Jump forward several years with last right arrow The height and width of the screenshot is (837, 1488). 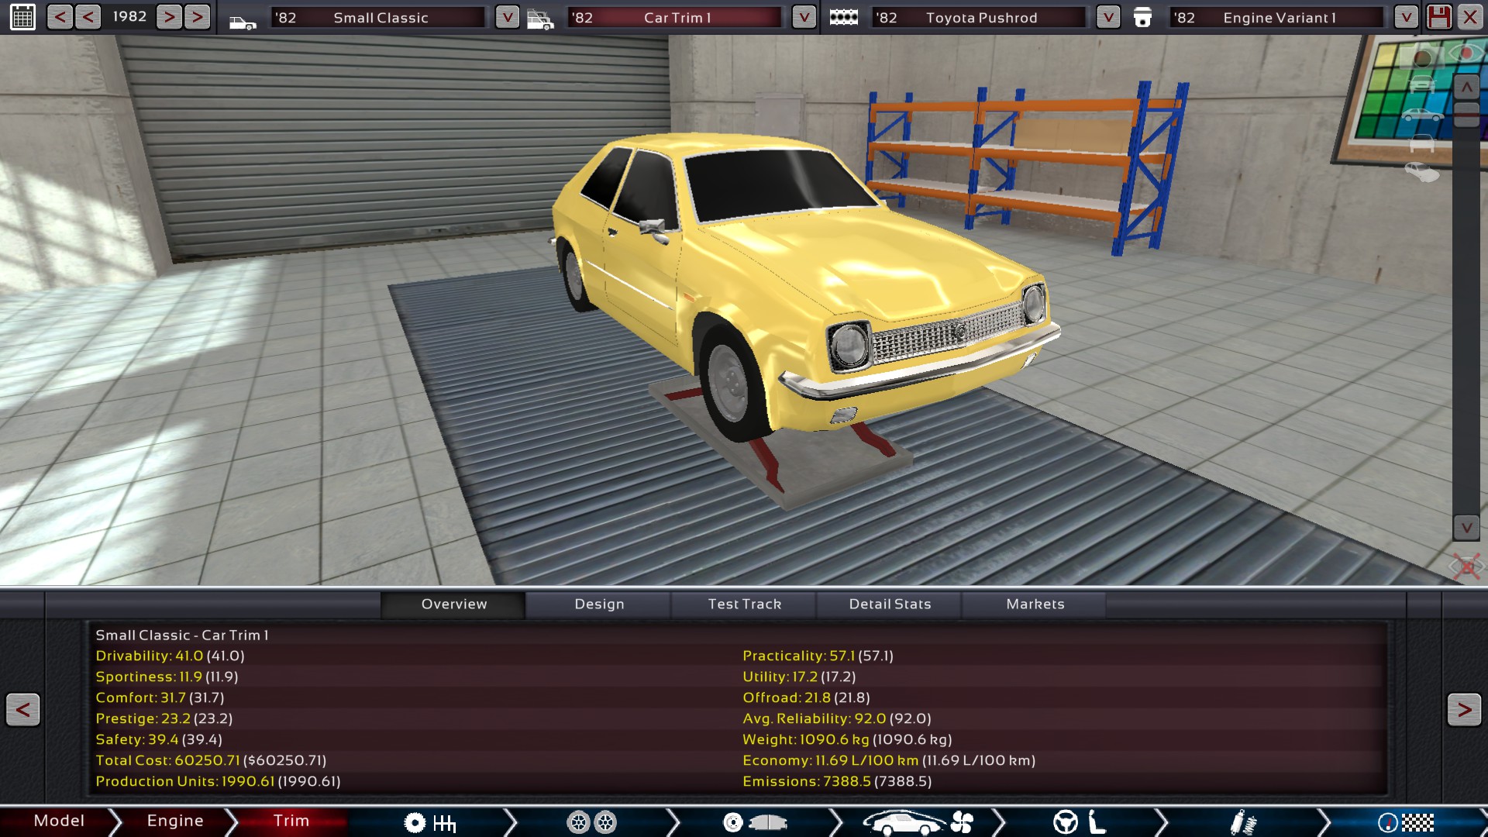198,17
